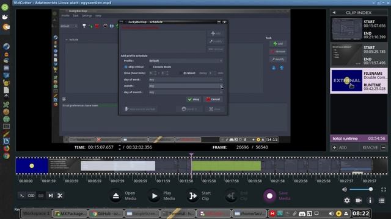Select the external Double Com... clip
This screenshot has width=391, height=219.
pyautogui.click(x=359, y=81)
